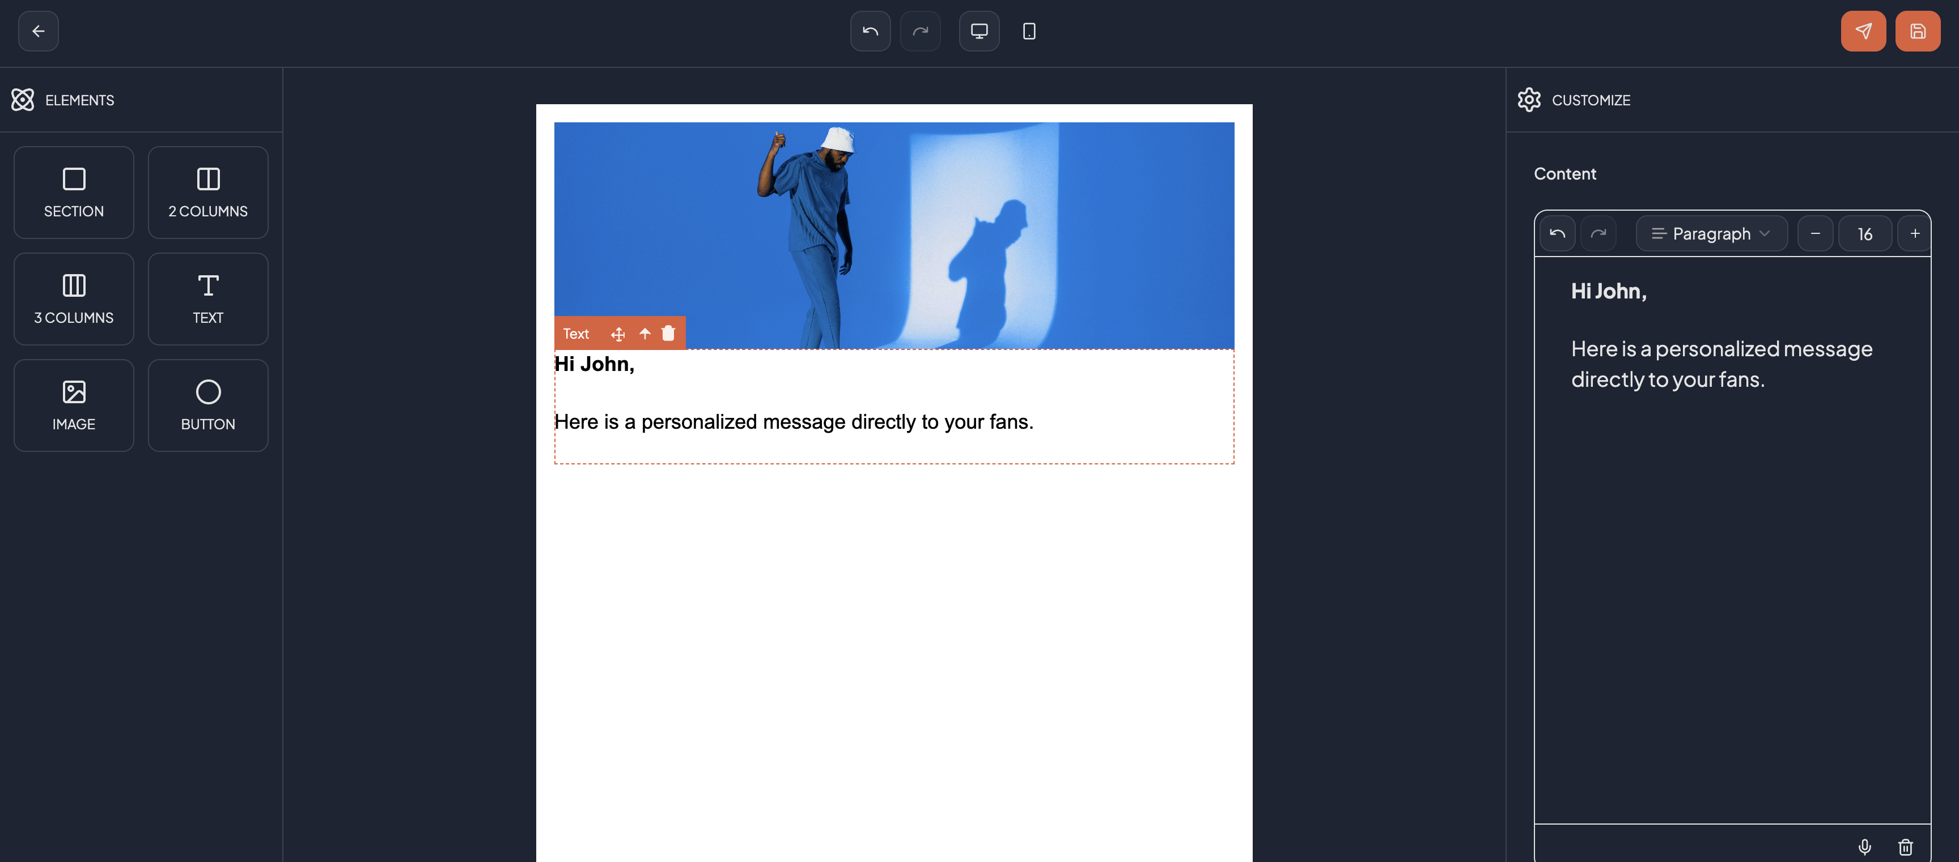Save the template with disk icon
This screenshot has height=862, width=1959.
point(1917,31)
